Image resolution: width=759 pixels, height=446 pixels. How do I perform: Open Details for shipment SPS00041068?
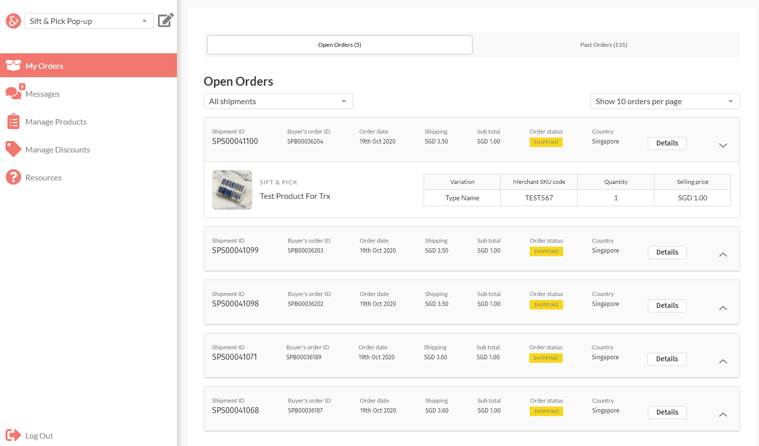pos(667,412)
